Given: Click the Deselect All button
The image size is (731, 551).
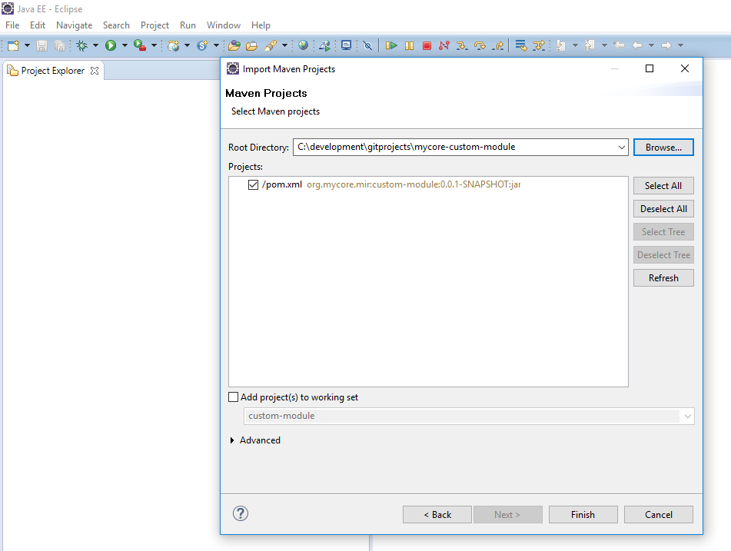Looking at the screenshot, I should [x=663, y=209].
